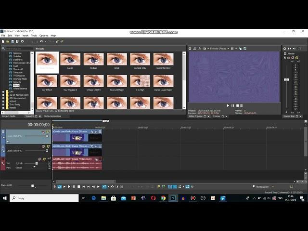The image size is (308, 231).
Task: Open Video Output FX in the preview toolbar
Action: point(200,49)
